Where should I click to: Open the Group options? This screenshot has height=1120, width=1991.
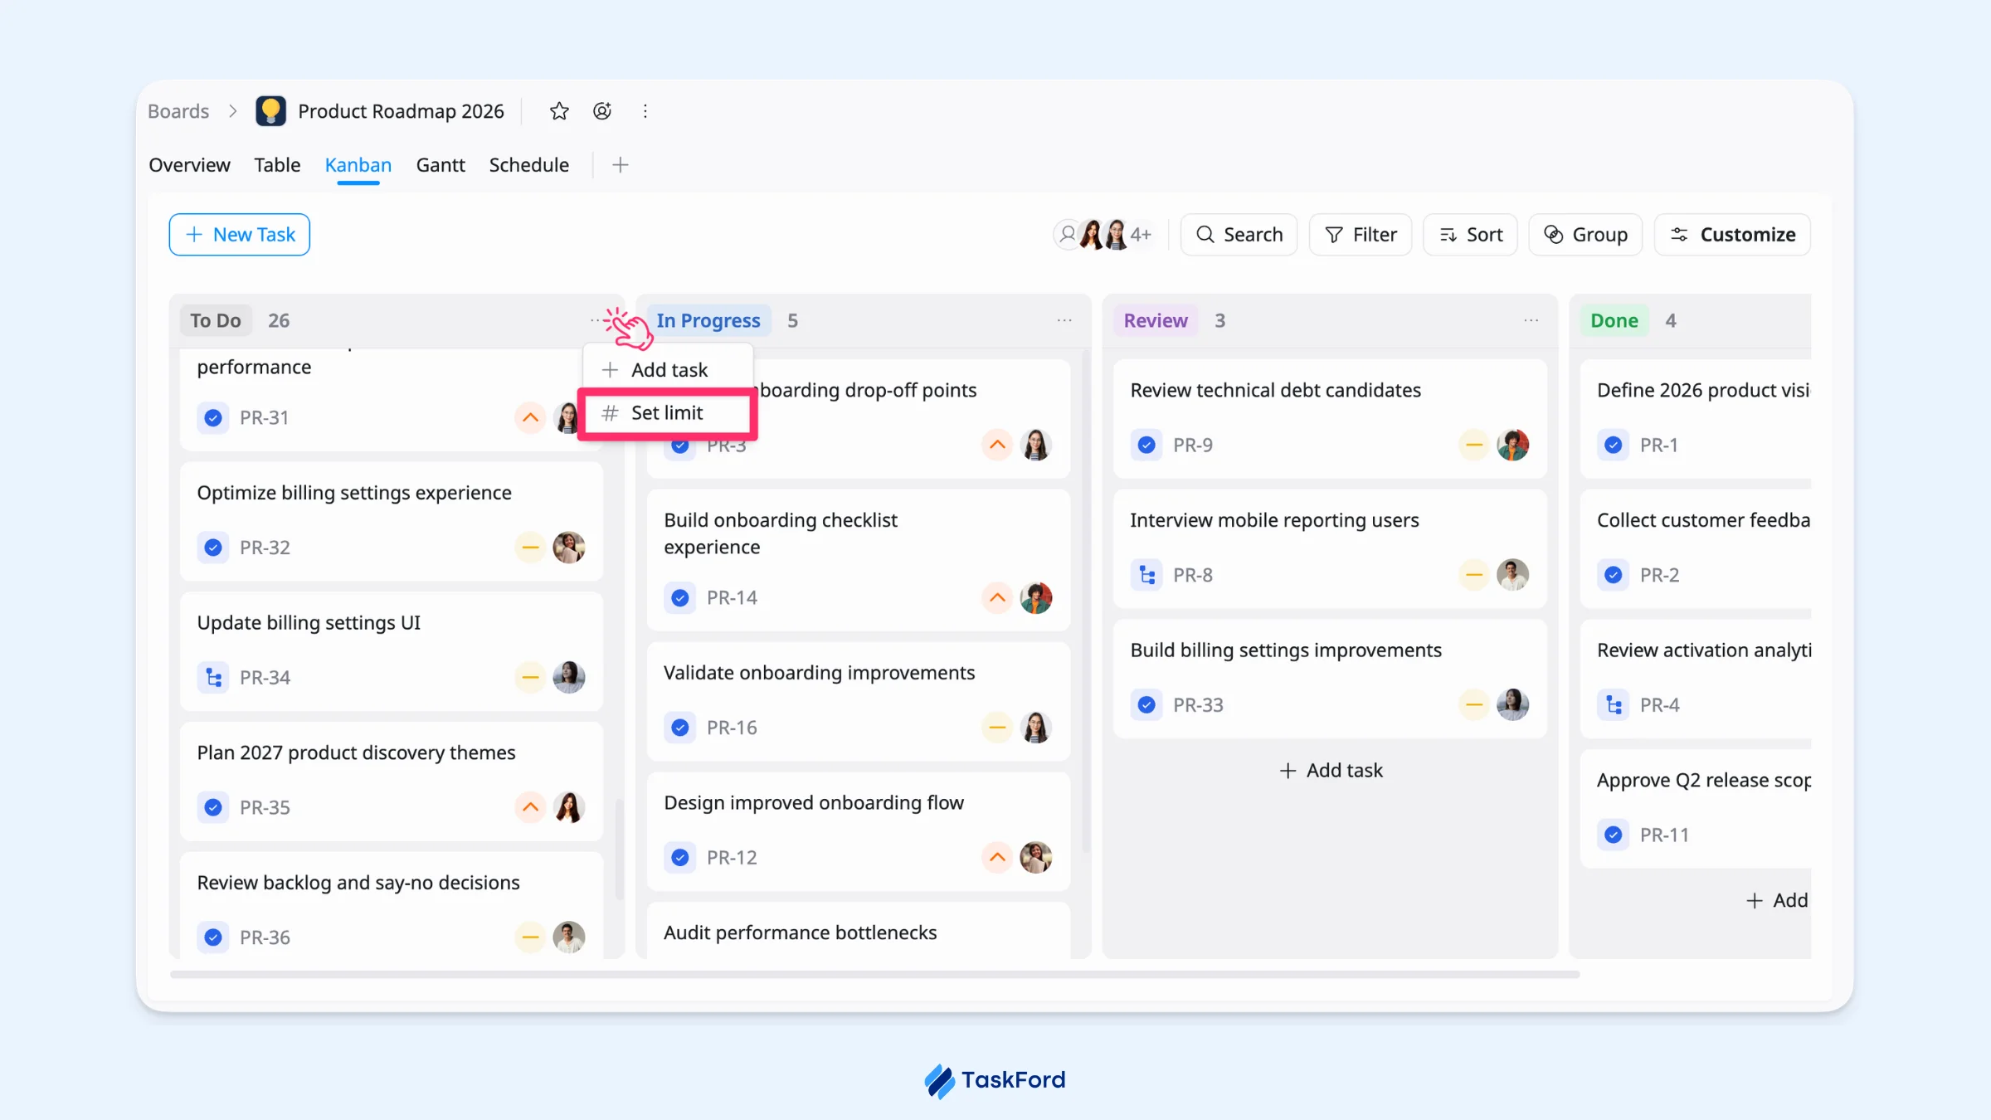(x=1585, y=235)
